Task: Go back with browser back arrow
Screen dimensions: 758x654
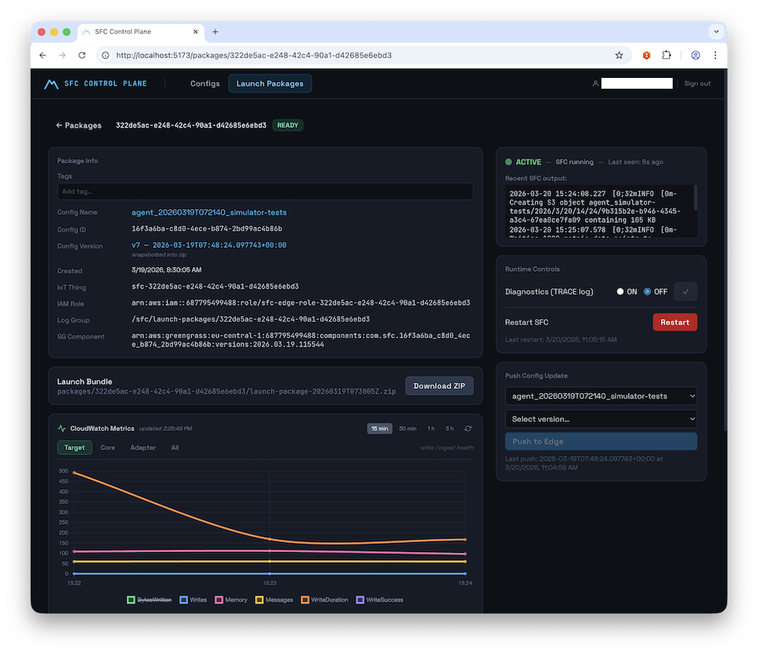Action: coord(42,56)
